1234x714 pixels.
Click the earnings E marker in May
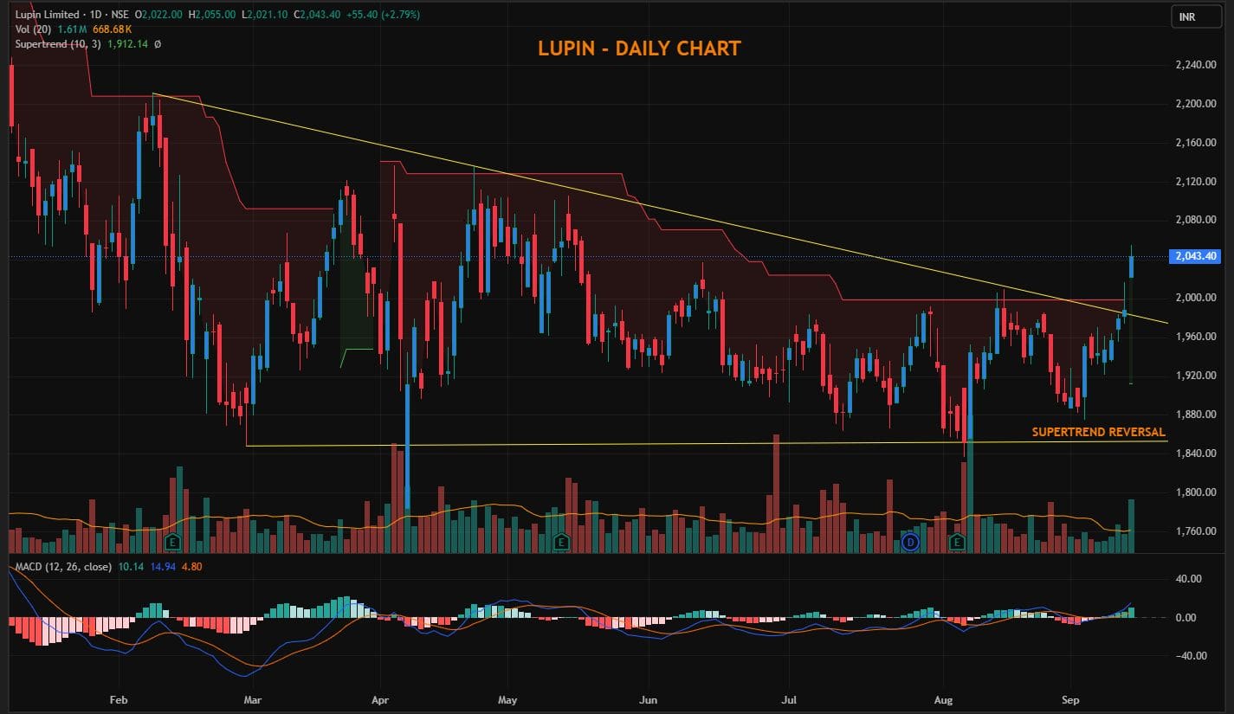561,543
